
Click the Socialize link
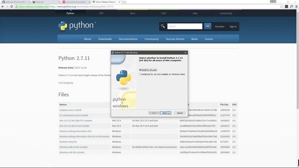pos(220,27)
